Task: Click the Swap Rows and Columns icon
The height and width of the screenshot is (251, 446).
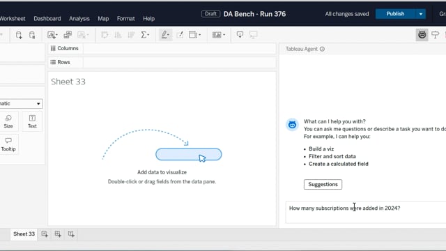Action: pos(105,35)
